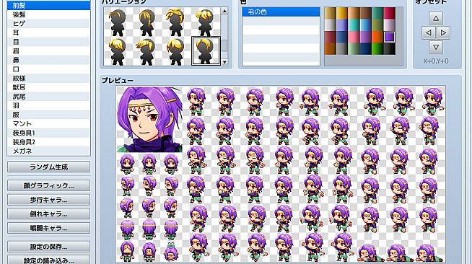Click the variation list scrollbar thumb
Screen dimensions: 472x264
pyautogui.click(x=224, y=45)
